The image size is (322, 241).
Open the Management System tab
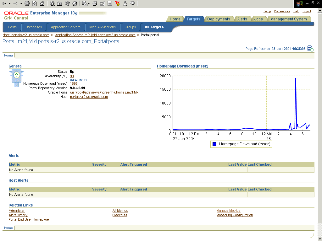(289, 19)
